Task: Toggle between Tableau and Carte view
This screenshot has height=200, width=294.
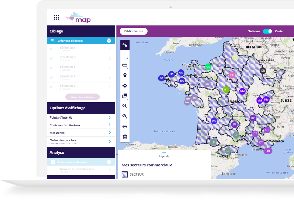Action: pos(268,31)
